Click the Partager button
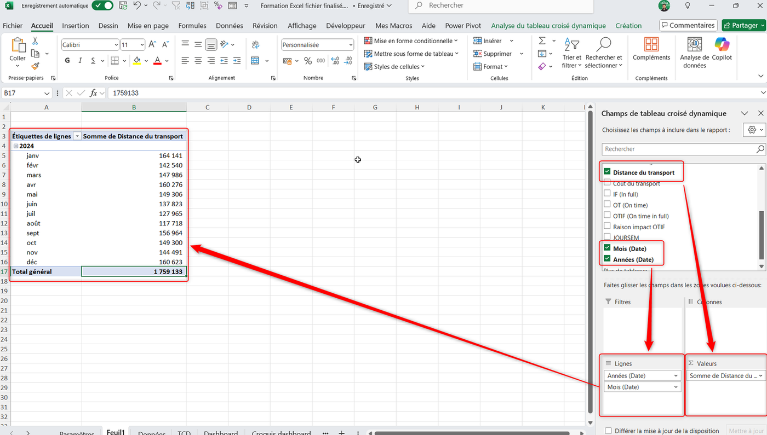 743,25
